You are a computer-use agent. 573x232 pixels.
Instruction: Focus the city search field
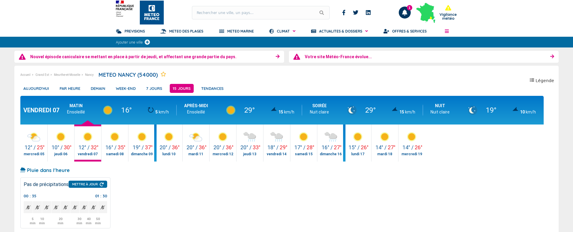[260, 13]
